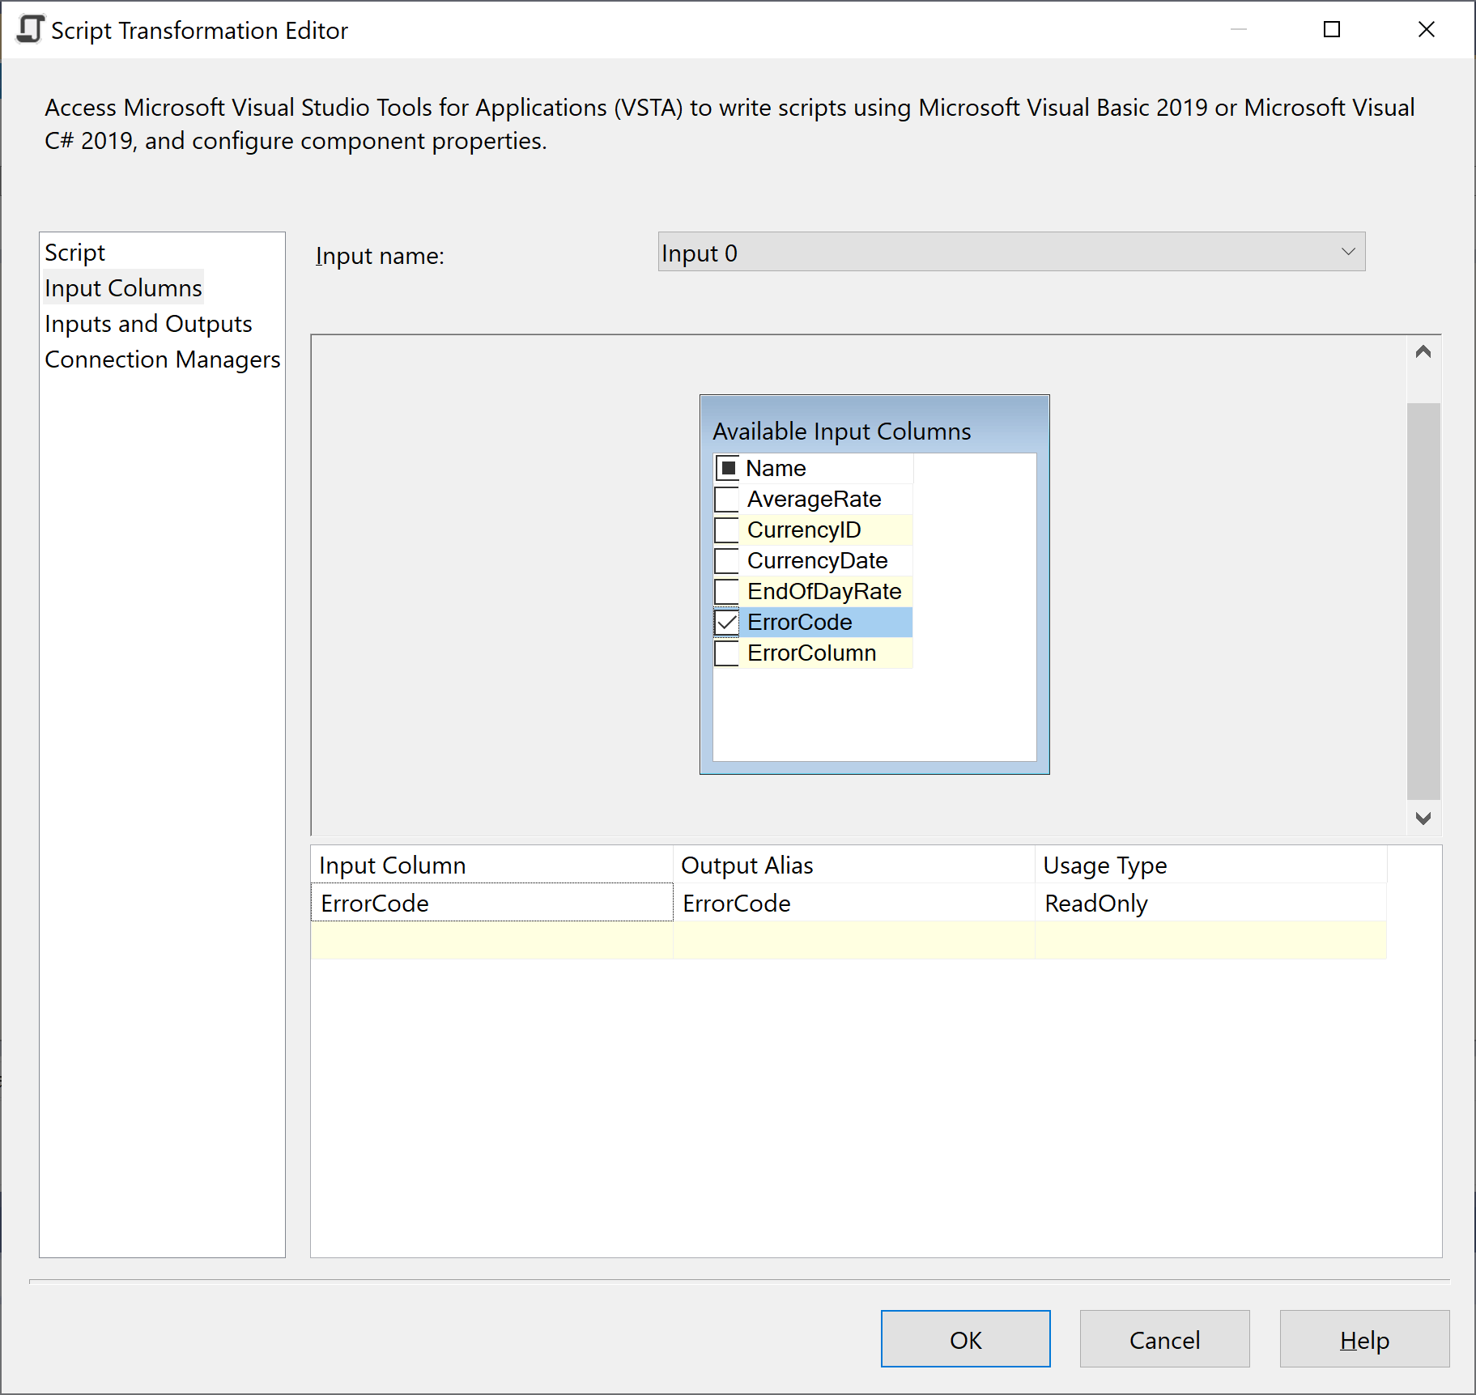Click the ErrorCode Output Alias cell
The height and width of the screenshot is (1395, 1476).
[x=854, y=902]
